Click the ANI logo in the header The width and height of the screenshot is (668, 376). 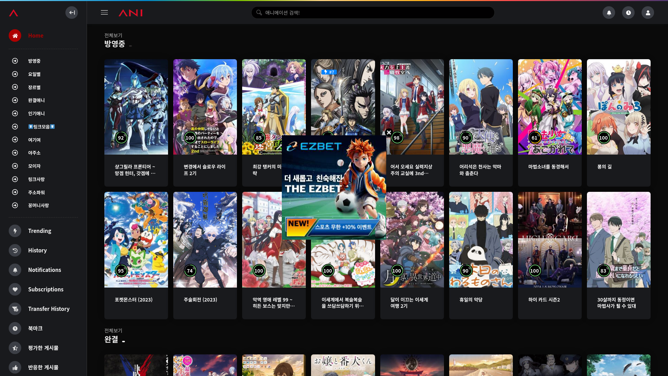(x=130, y=13)
